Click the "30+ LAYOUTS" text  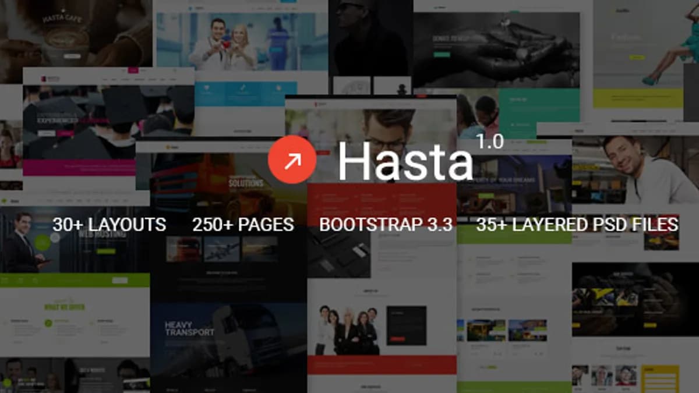[109, 225]
